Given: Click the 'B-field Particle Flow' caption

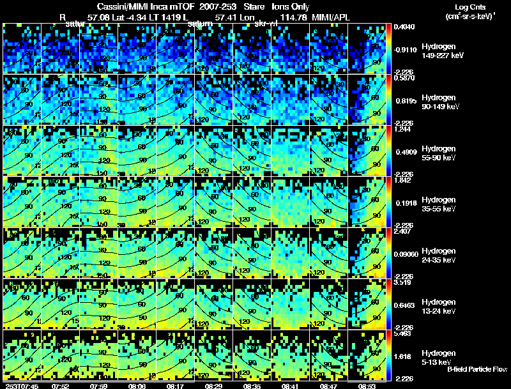Looking at the screenshot, I should coord(477,369).
